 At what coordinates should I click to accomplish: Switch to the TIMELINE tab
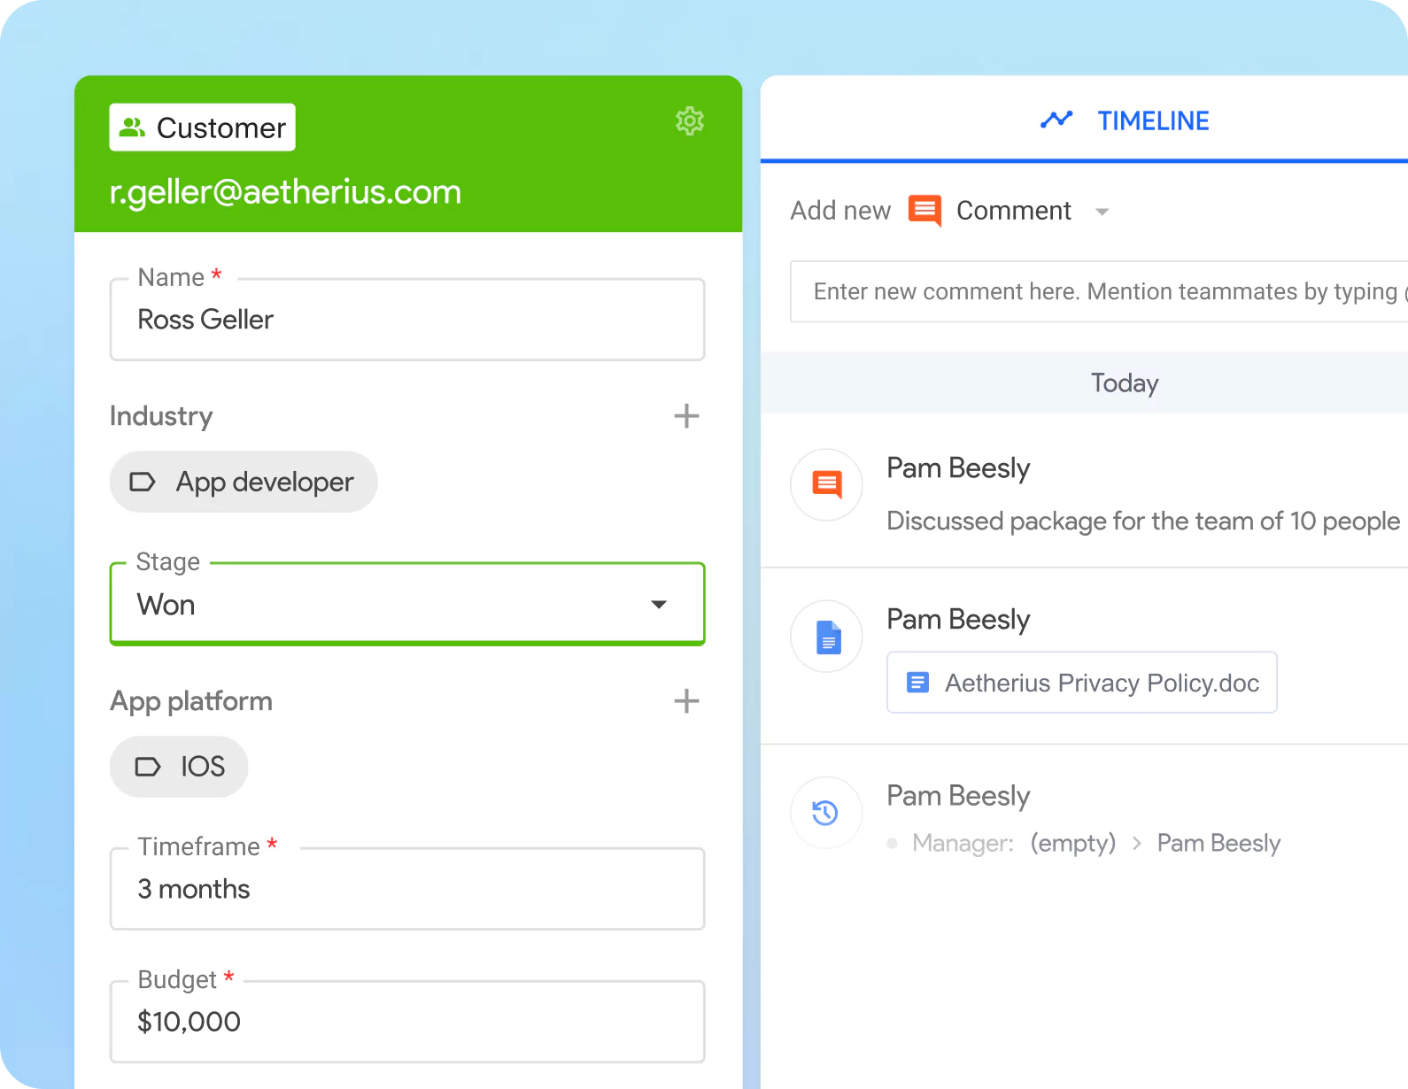click(1152, 120)
